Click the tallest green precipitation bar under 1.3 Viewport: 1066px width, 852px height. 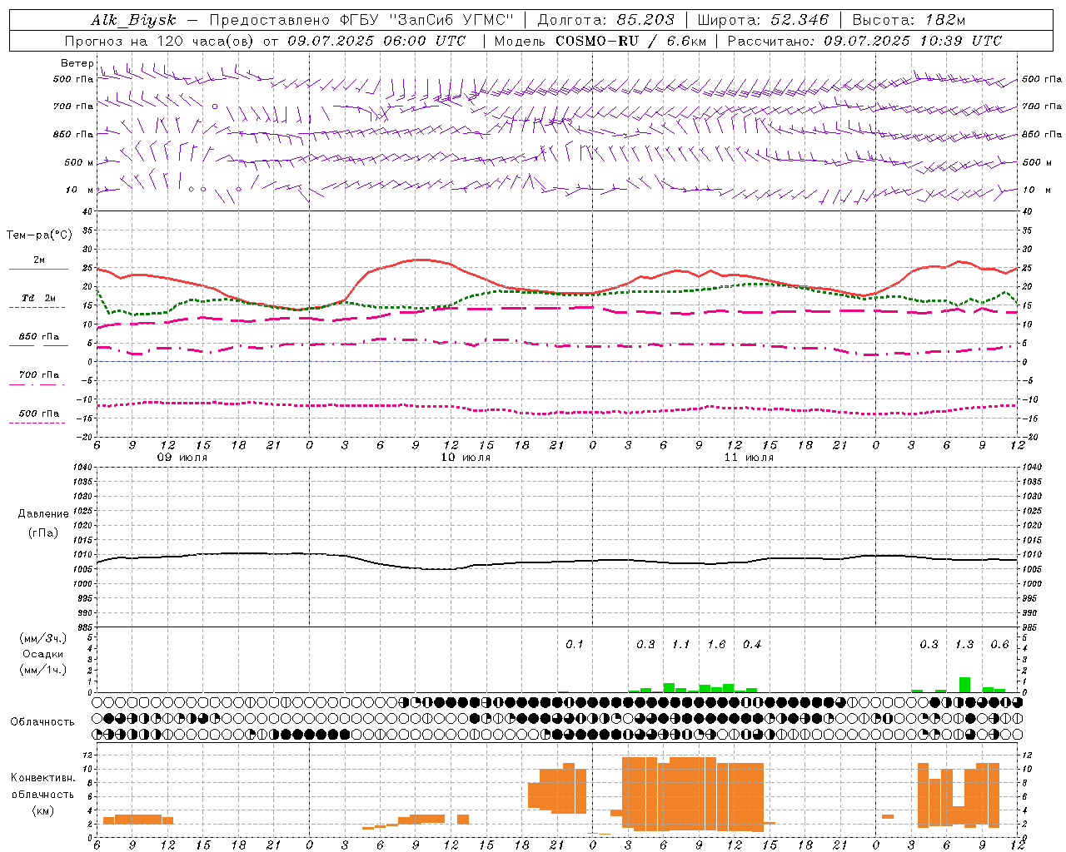pyautogui.click(x=964, y=685)
